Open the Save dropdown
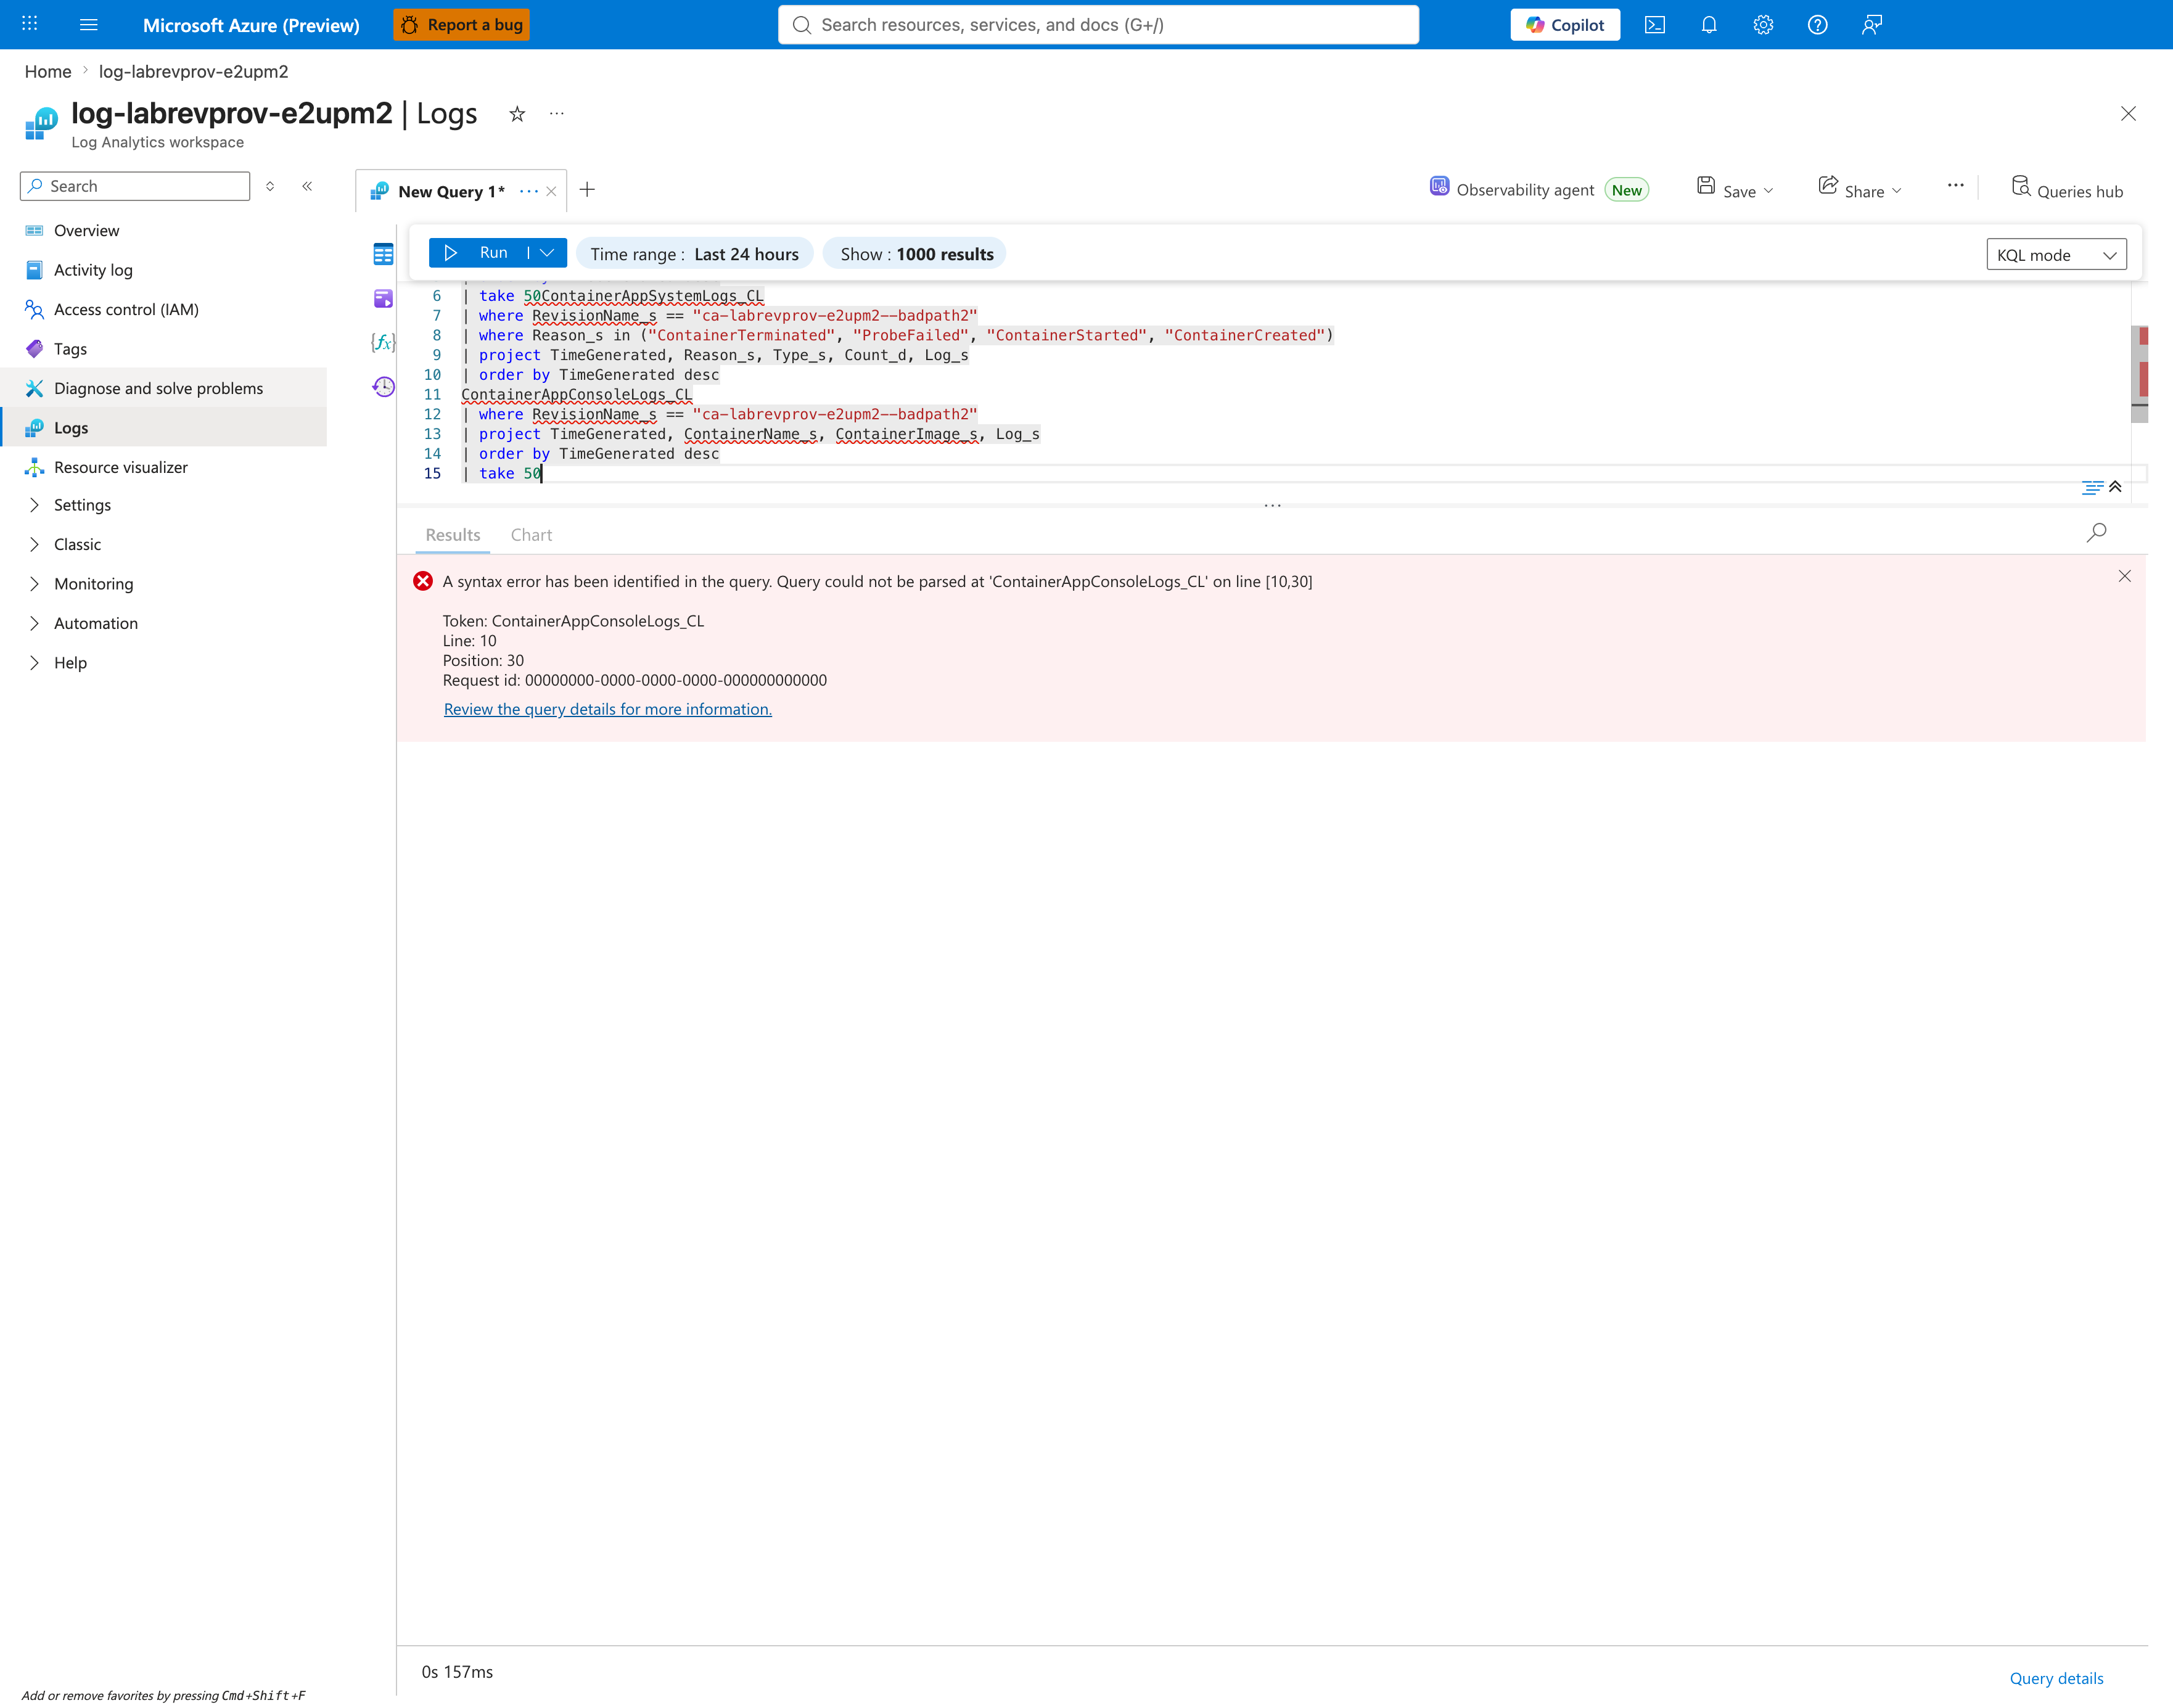This screenshot has height=1708, width=2173. click(1735, 189)
